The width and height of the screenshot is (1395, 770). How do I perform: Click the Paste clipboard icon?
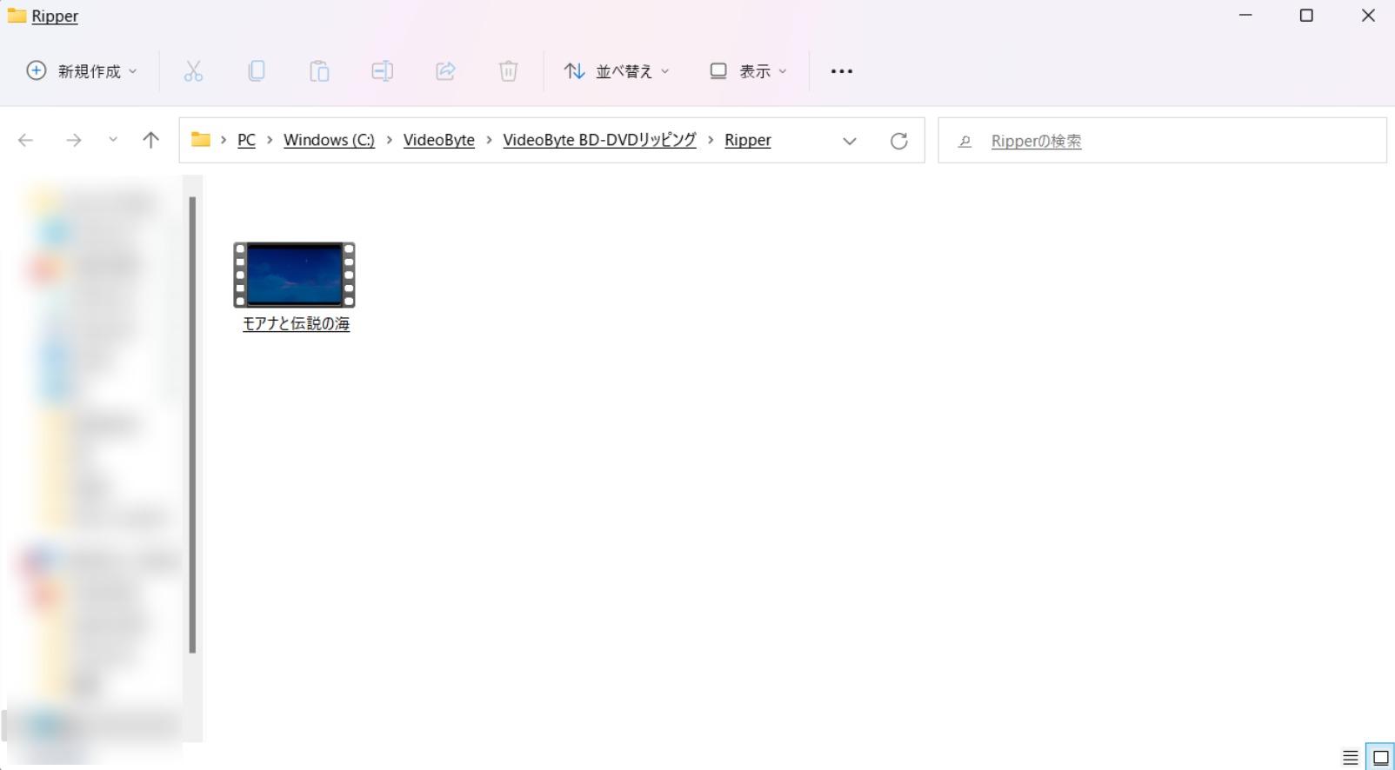point(319,71)
